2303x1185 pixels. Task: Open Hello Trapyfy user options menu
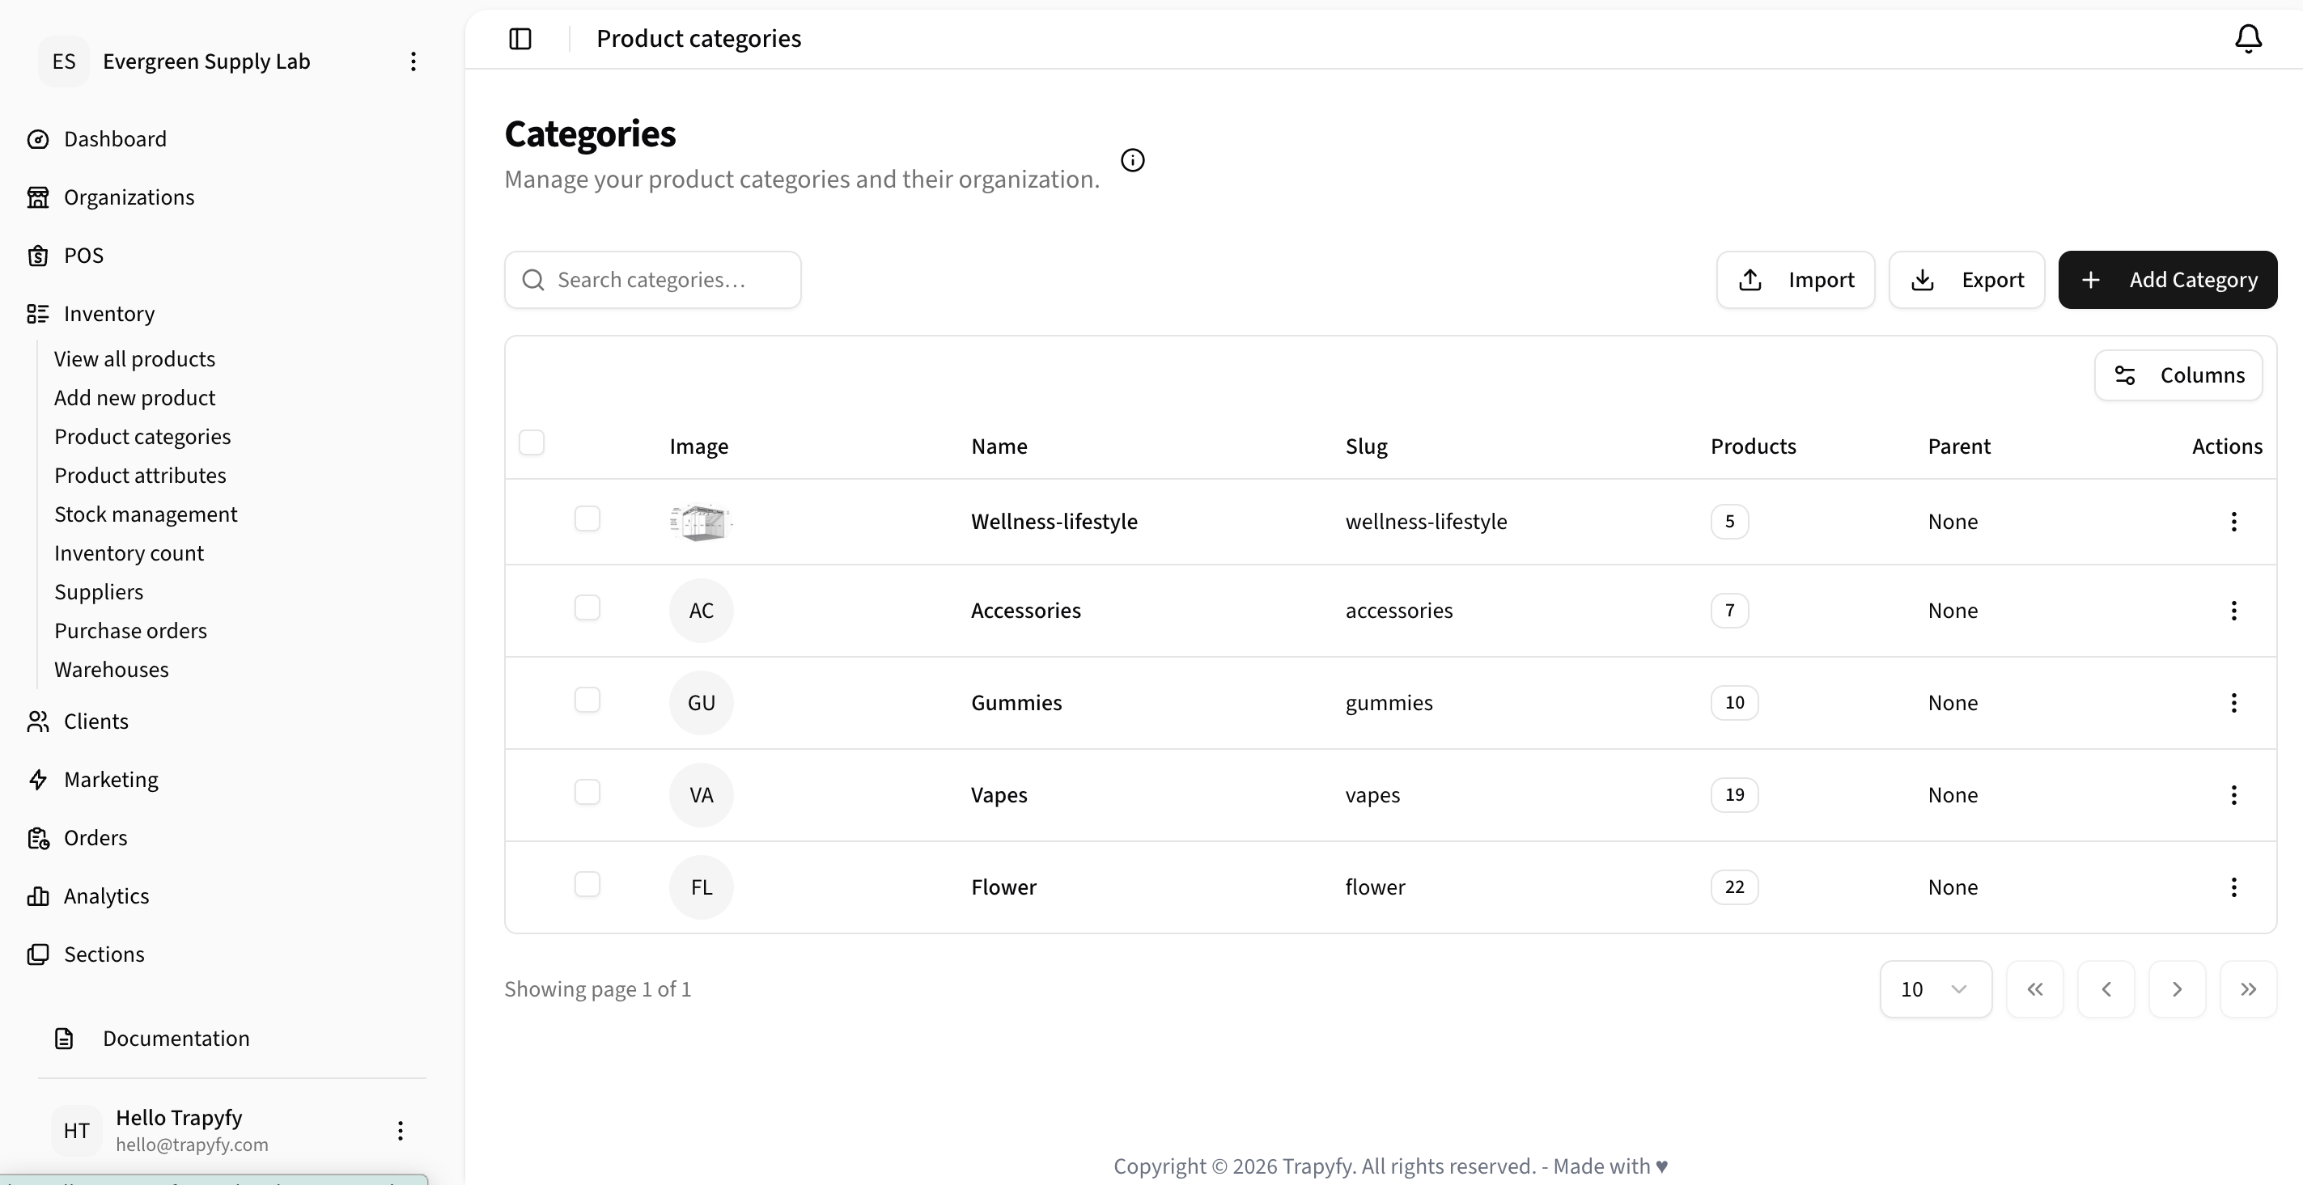click(x=401, y=1131)
